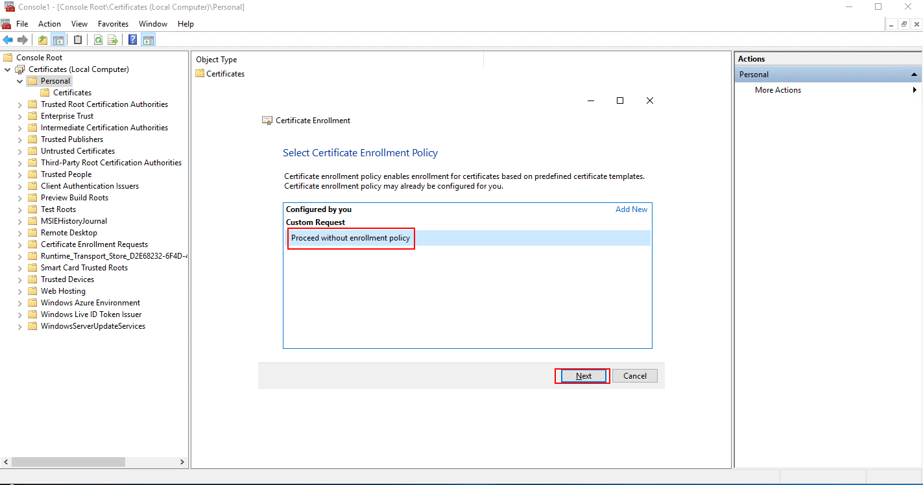This screenshot has height=485, width=923.
Task: Click the Up one level folder icon
Action: point(42,39)
